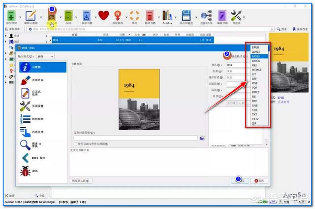The image size is (315, 209).
Task: Choose DOCX in the output format list
Action: 259,61
